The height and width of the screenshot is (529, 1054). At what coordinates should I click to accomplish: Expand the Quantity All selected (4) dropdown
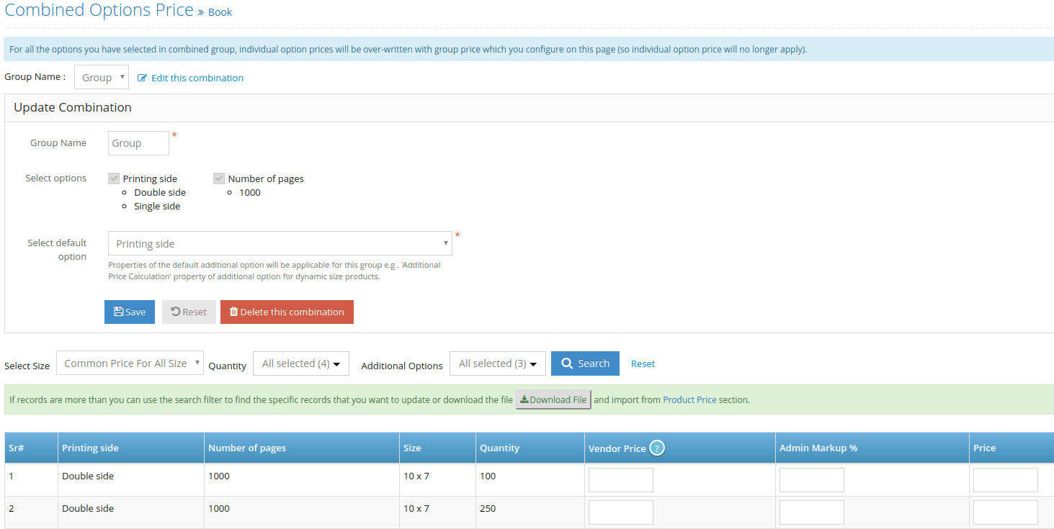click(301, 363)
